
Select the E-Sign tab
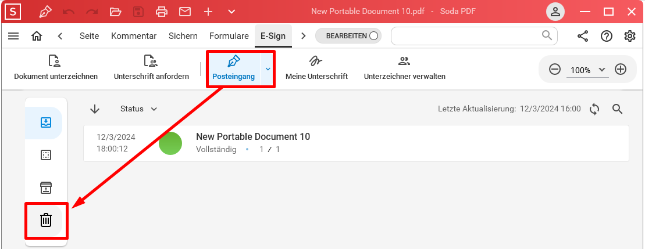[x=273, y=36]
